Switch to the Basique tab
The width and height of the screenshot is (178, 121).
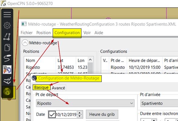click(x=41, y=87)
